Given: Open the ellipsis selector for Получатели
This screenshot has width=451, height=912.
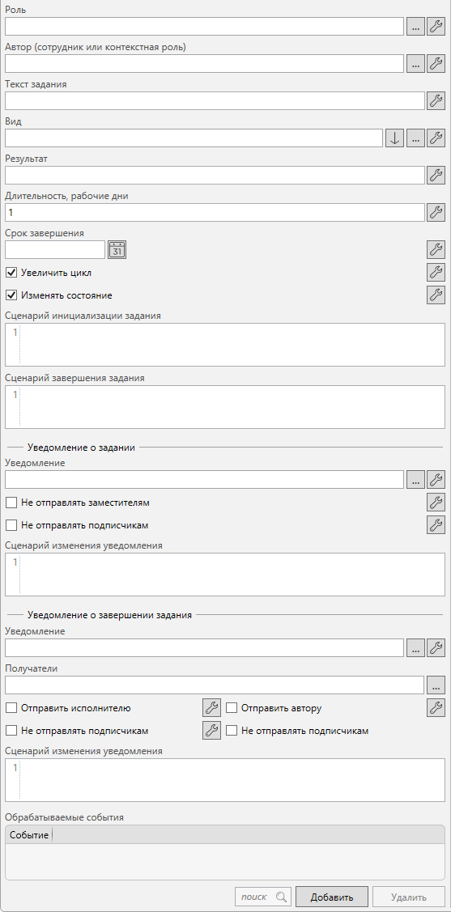Looking at the screenshot, I should click(436, 685).
